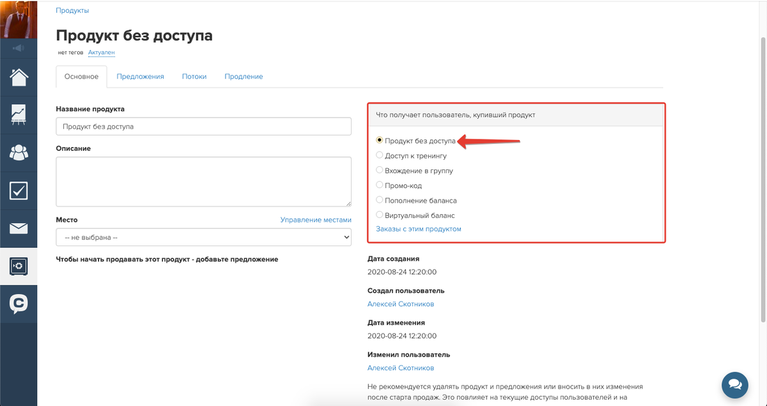Focus the 'Название продукта' input field

pos(204,127)
